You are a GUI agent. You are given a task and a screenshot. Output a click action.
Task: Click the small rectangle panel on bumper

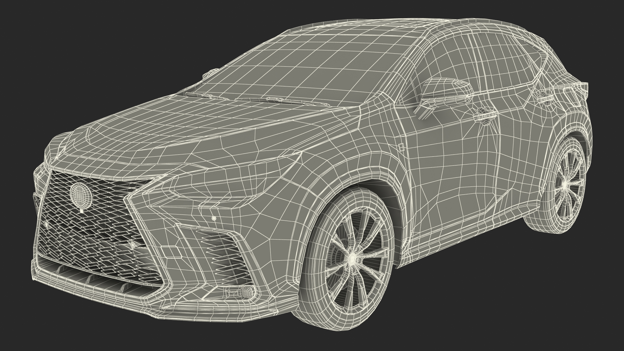click(x=171, y=252)
